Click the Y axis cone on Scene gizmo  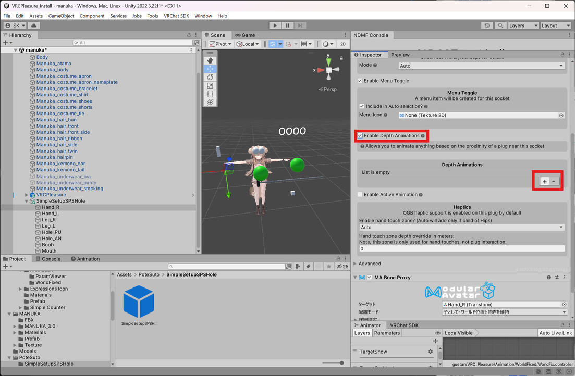(x=328, y=62)
